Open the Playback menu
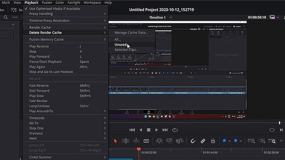This screenshot has height=160, width=285. click(31, 3)
